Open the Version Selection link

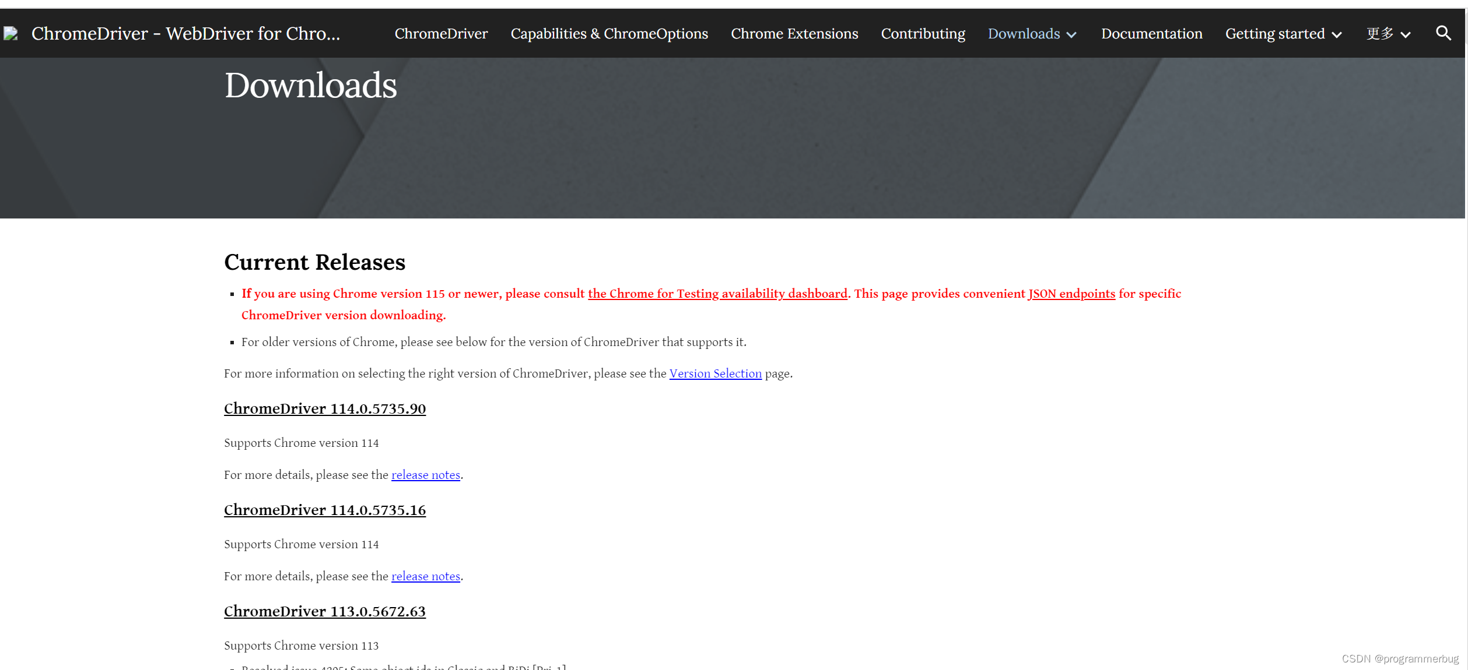(x=715, y=373)
